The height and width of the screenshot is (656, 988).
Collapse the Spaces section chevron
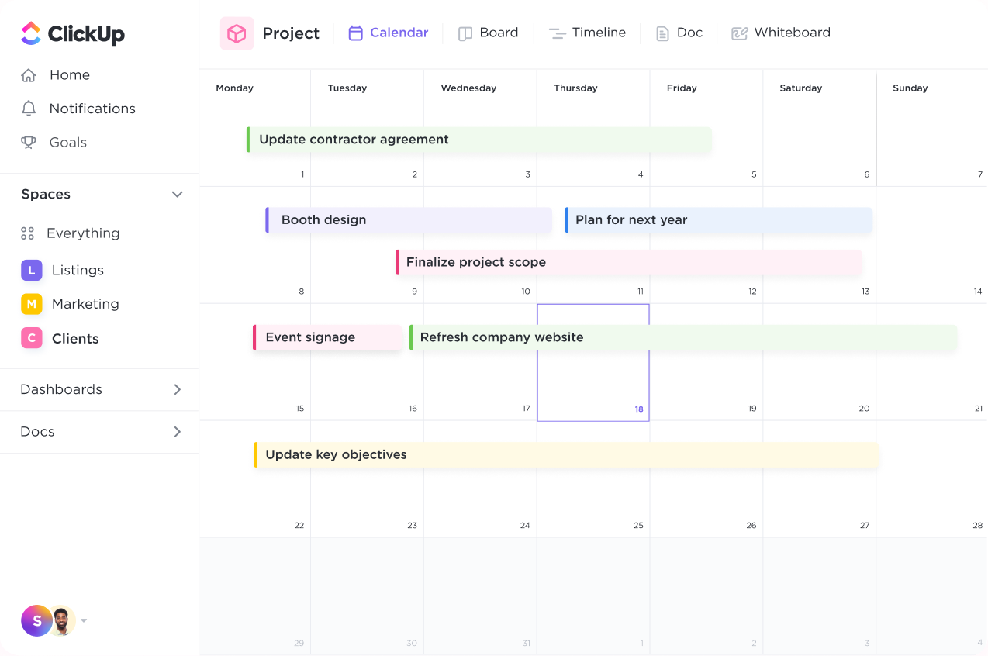pyautogui.click(x=177, y=195)
